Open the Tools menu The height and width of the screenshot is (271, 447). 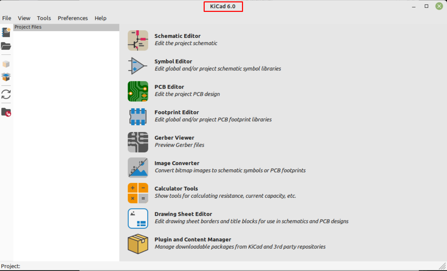(x=44, y=18)
